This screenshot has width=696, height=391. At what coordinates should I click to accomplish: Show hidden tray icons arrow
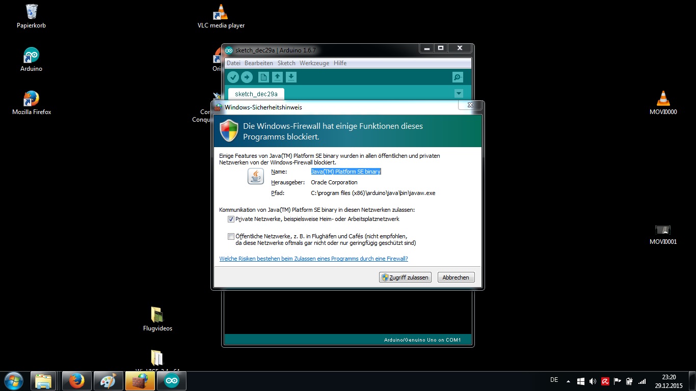[x=568, y=381]
